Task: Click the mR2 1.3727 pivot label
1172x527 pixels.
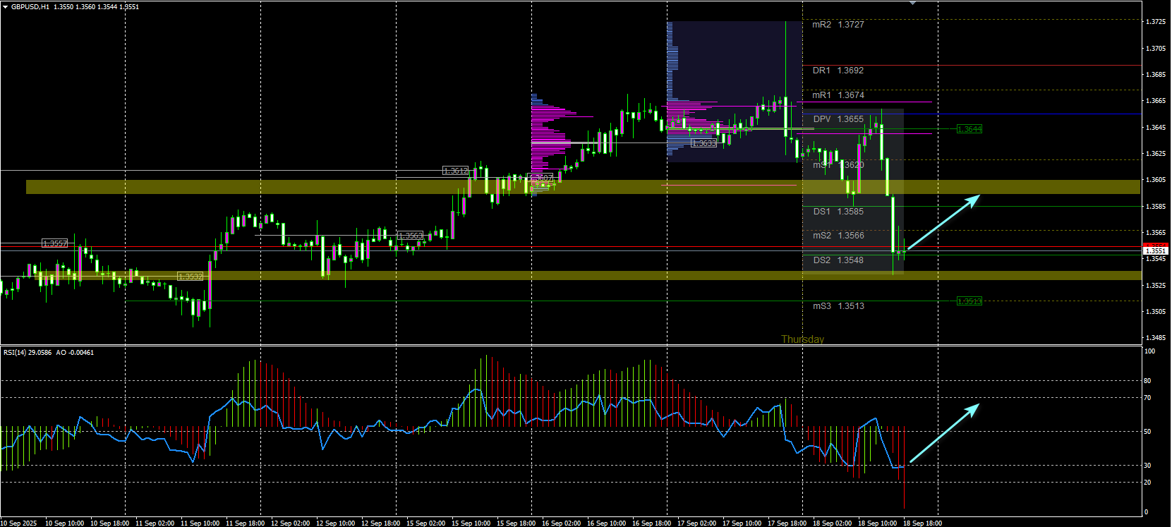Action: pyautogui.click(x=838, y=24)
